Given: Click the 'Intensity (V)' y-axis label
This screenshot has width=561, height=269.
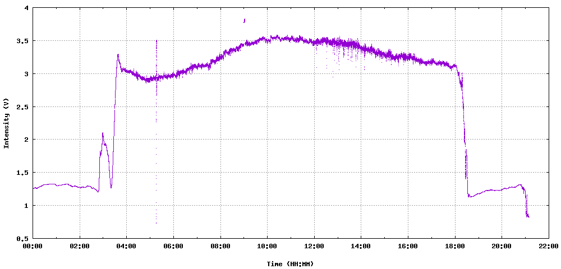Looking at the screenshot, I should (6, 123).
